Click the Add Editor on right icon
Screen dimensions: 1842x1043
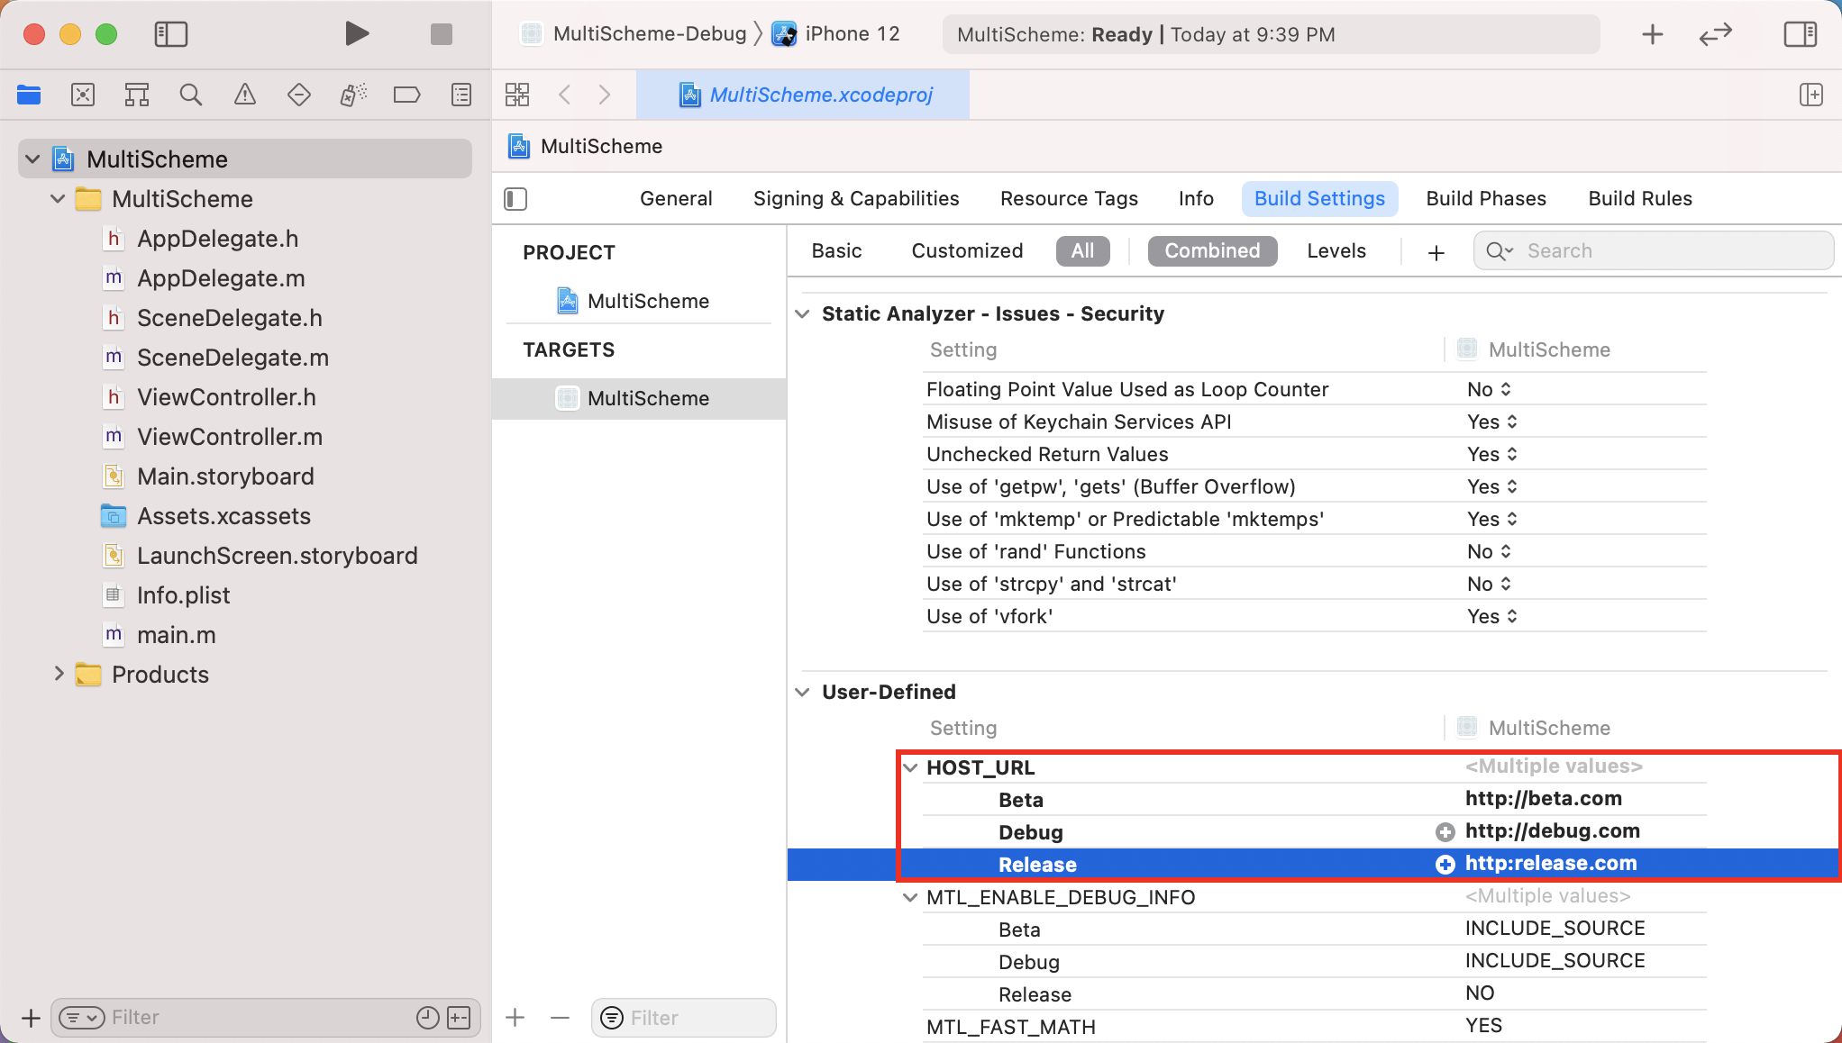pos(1810,95)
